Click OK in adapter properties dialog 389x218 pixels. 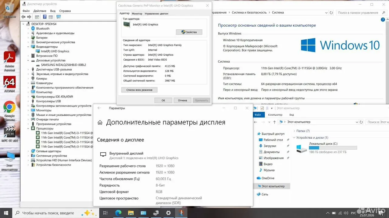click(x=163, y=100)
